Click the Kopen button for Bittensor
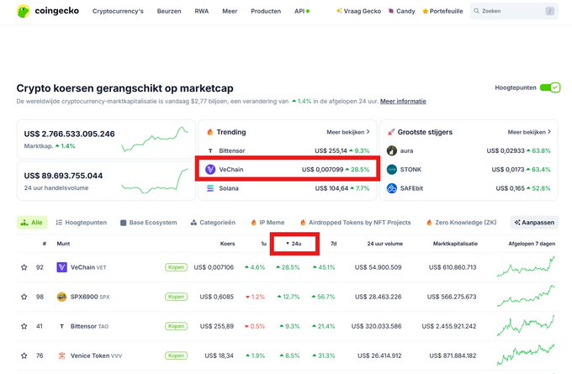The image size is (572, 374). click(x=176, y=326)
